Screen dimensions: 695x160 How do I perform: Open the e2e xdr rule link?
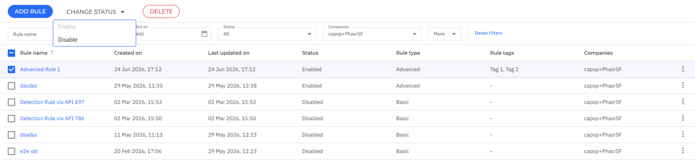(x=29, y=151)
